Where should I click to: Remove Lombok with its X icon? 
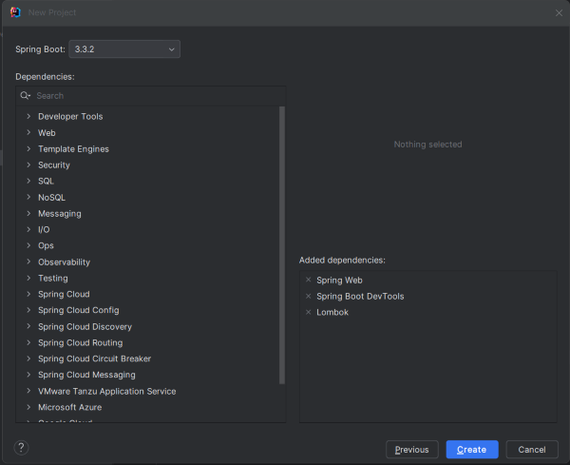(x=308, y=312)
